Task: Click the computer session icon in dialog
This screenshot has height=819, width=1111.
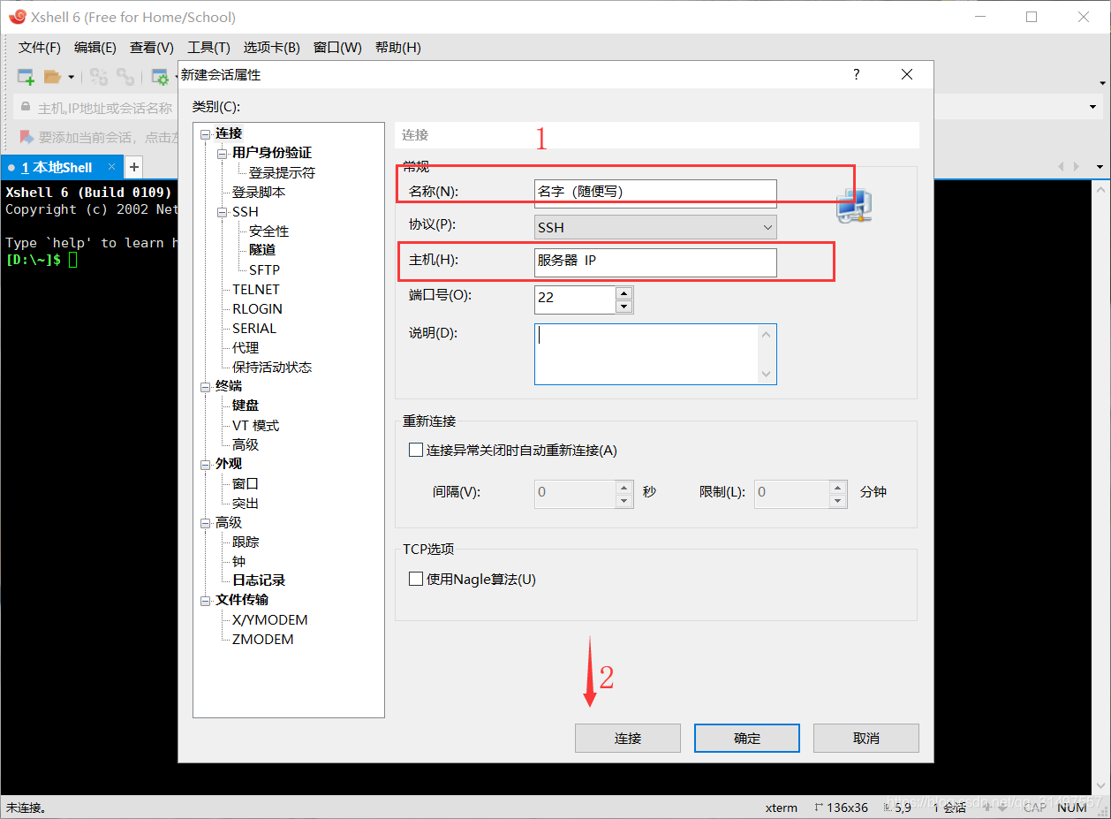Action: (854, 204)
